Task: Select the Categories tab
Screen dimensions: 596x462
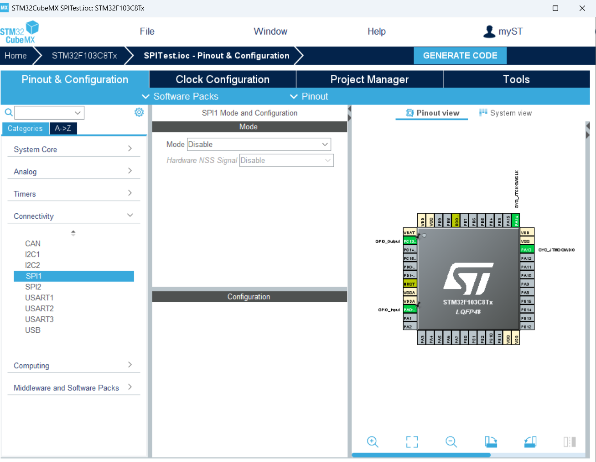Action: point(25,128)
